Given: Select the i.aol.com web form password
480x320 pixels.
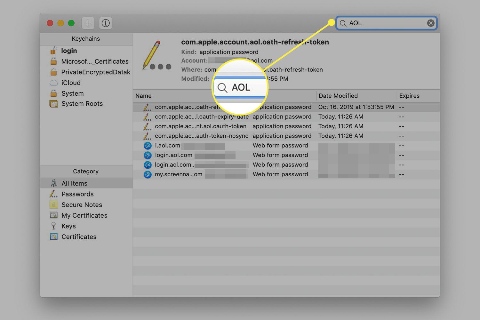Looking at the screenshot, I should (x=286, y=146).
